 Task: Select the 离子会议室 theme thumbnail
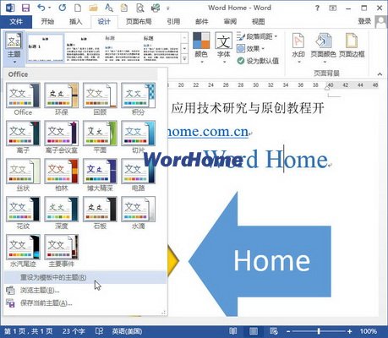pos(62,134)
